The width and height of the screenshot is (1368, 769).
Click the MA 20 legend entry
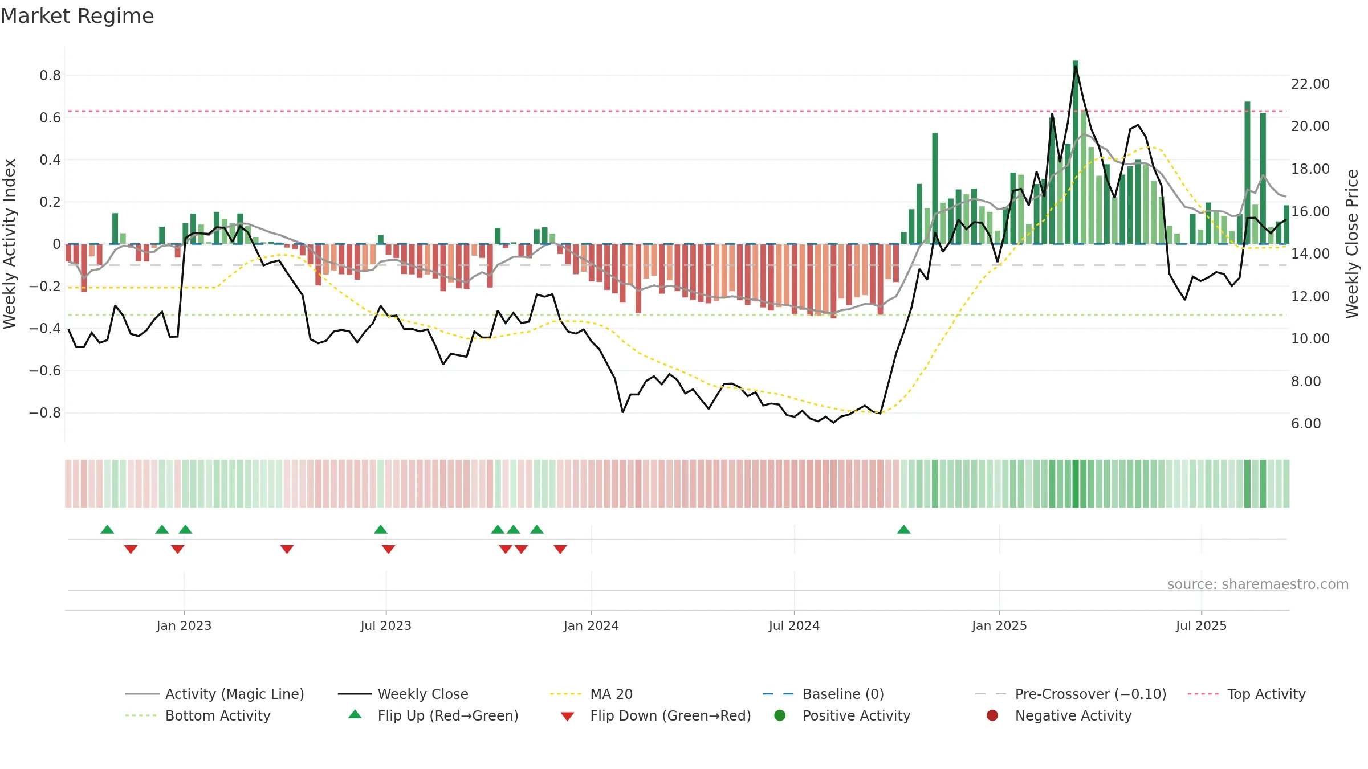591,694
